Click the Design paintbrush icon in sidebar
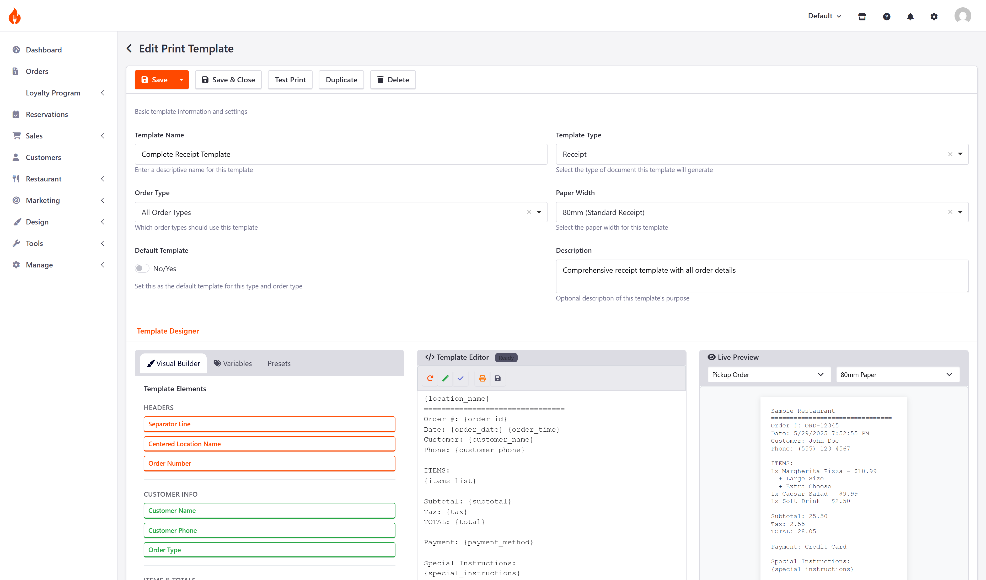The image size is (986, 580). (17, 222)
